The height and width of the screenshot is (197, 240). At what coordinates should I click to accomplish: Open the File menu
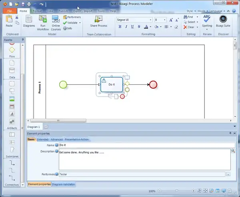(9, 11)
